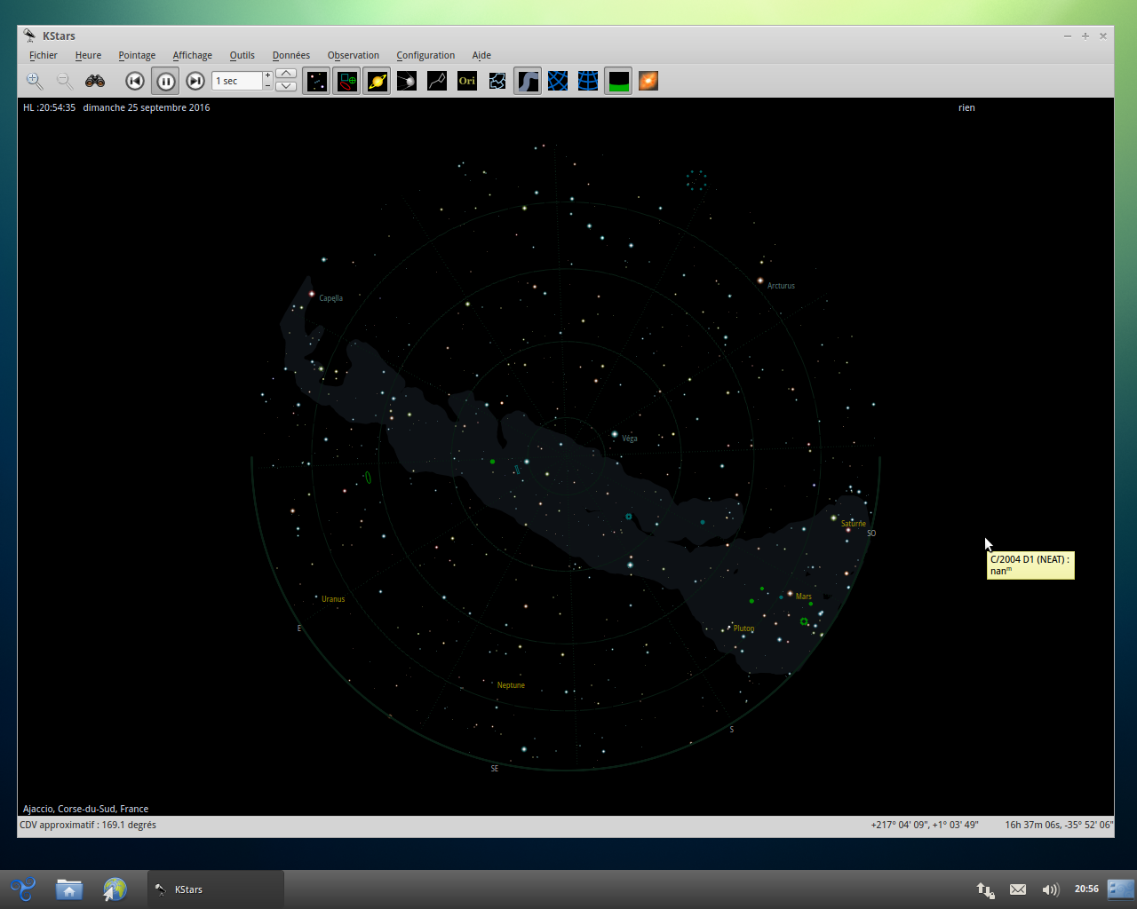Click the date 'dimanche 25 septembre 2016'
The image size is (1137, 909).
click(147, 107)
